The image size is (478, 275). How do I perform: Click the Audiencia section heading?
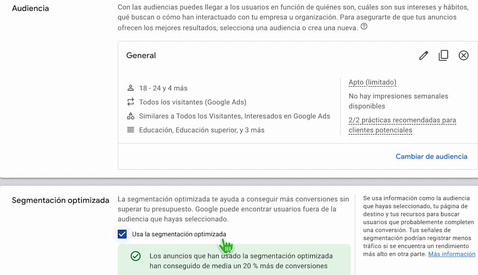[x=31, y=8]
